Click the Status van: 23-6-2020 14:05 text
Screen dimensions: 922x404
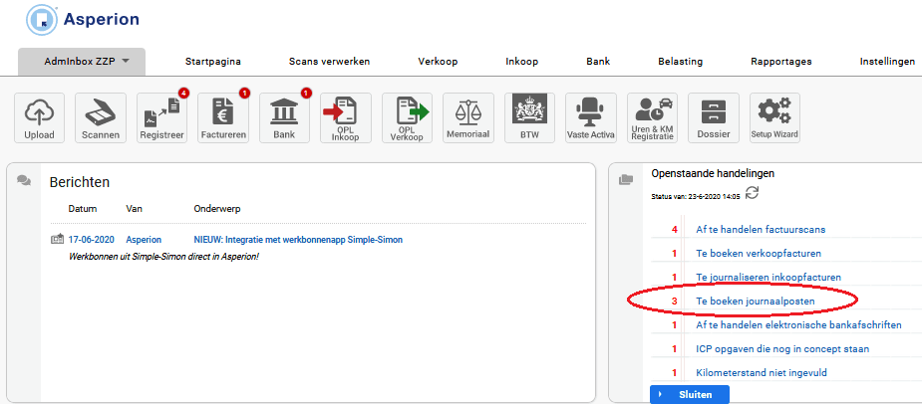click(696, 197)
